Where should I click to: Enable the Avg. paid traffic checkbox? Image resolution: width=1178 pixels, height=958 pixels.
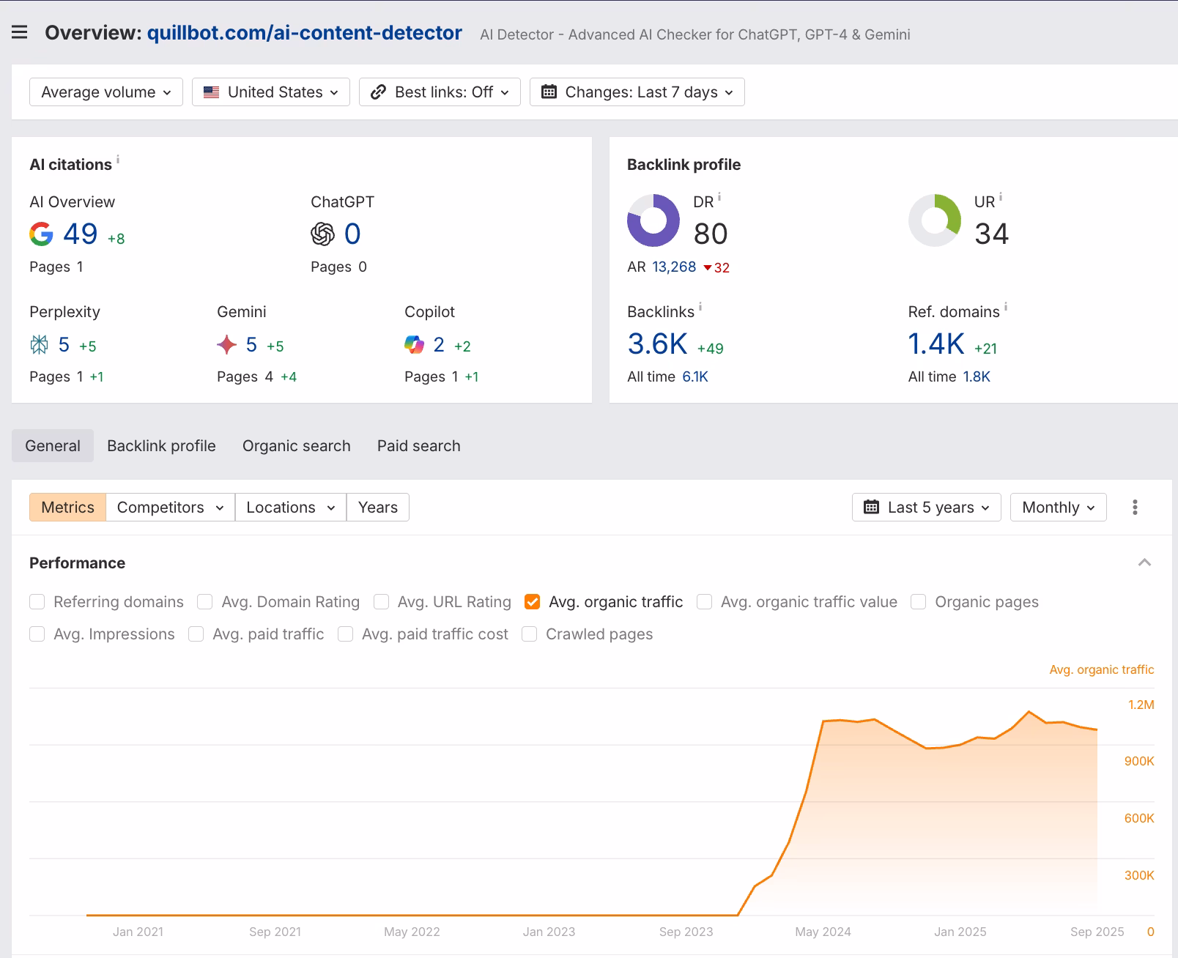(x=196, y=634)
